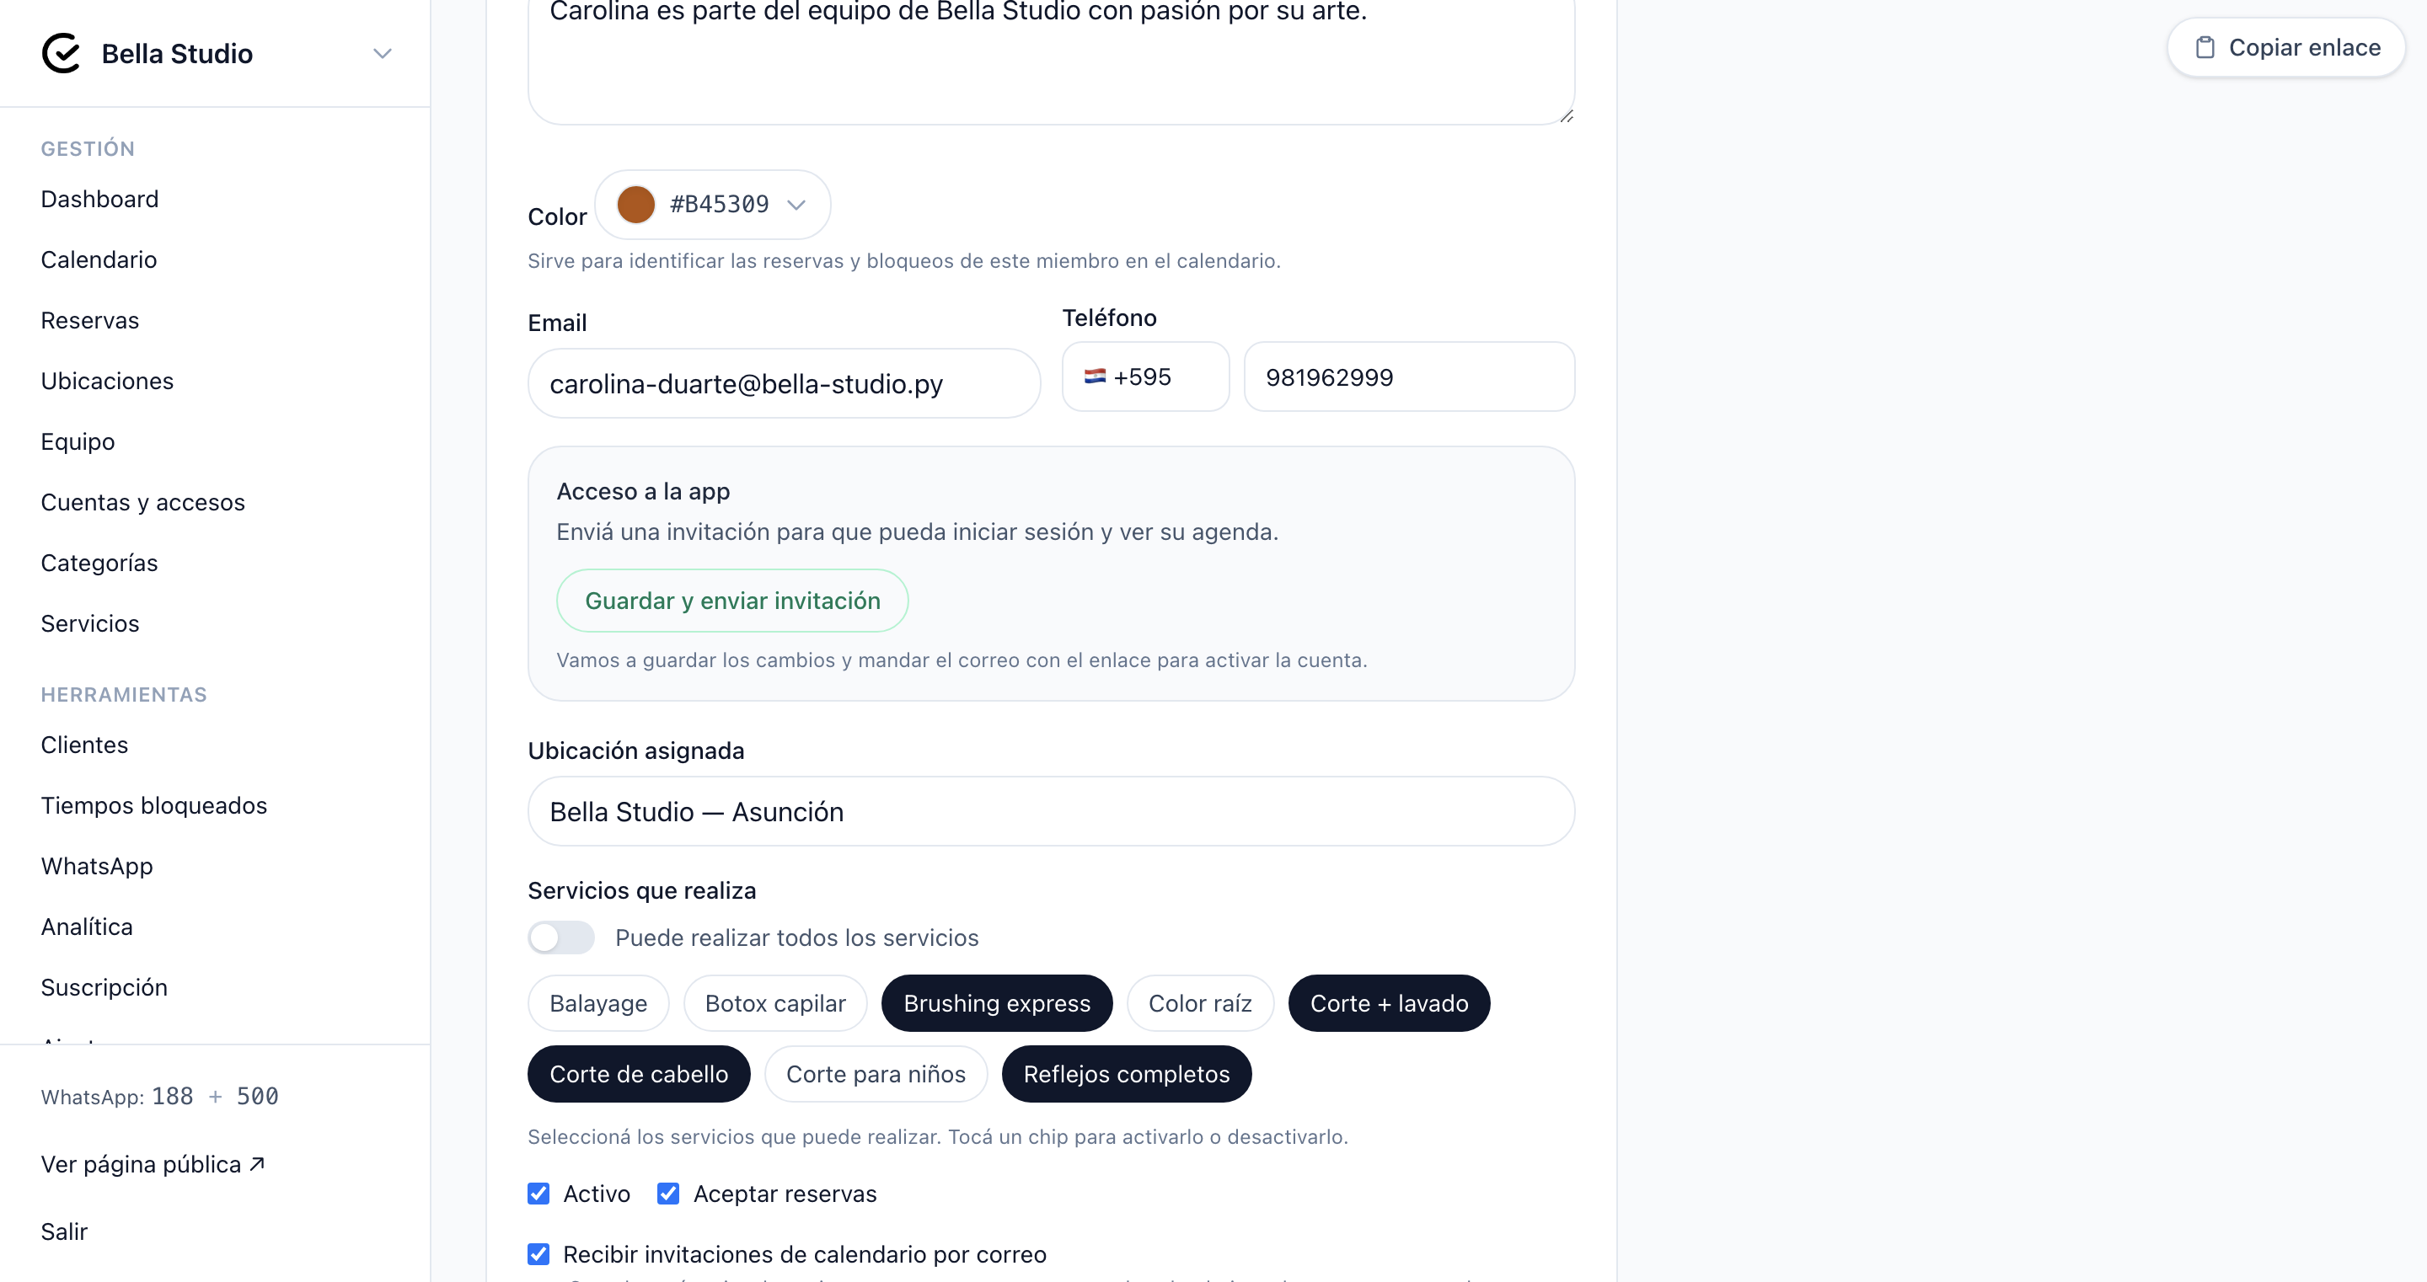
Task: Deselect the Brushing express chip
Action: [997, 1003]
